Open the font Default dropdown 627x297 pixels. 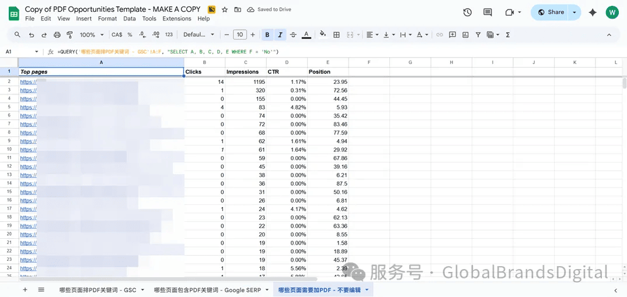tap(198, 35)
